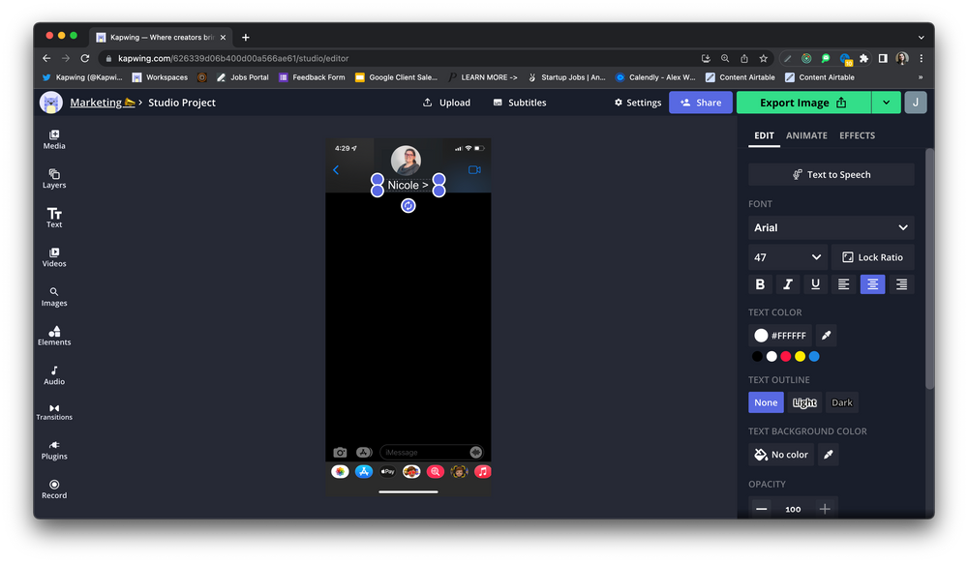Click the Record icon in sidebar
Screen dimensions: 968x563
coord(54,489)
